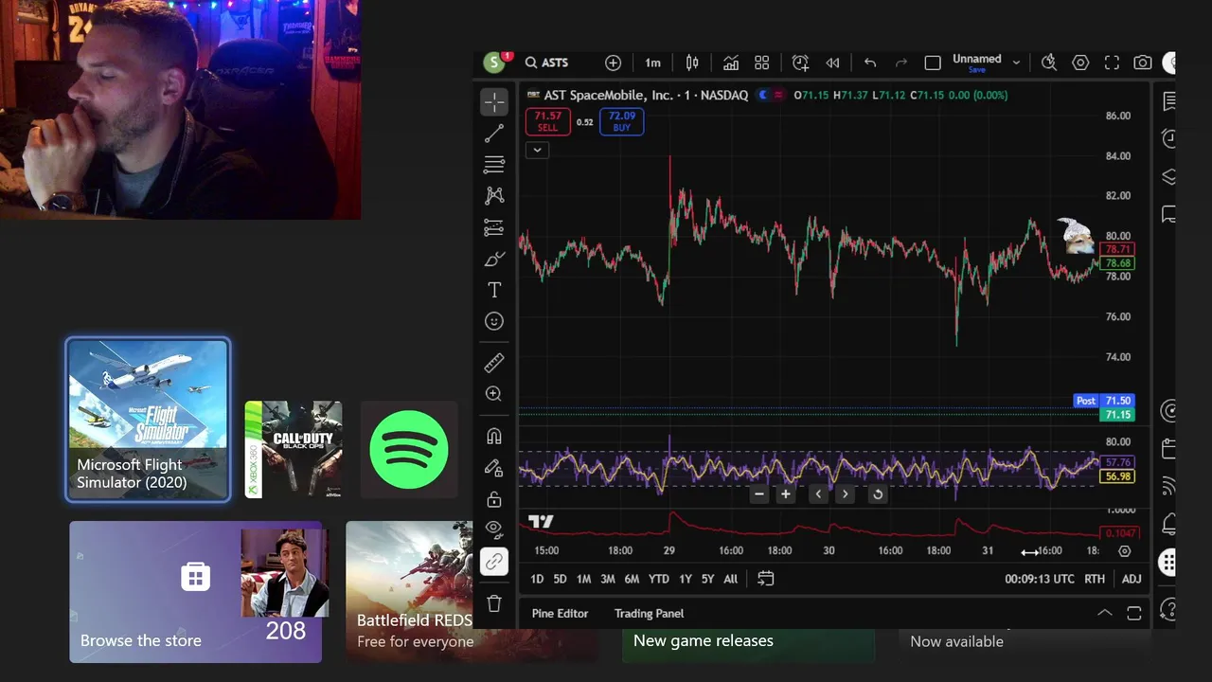Open time axis settings gear icon
The width and height of the screenshot is (1212, 682).
point(1125,551)
